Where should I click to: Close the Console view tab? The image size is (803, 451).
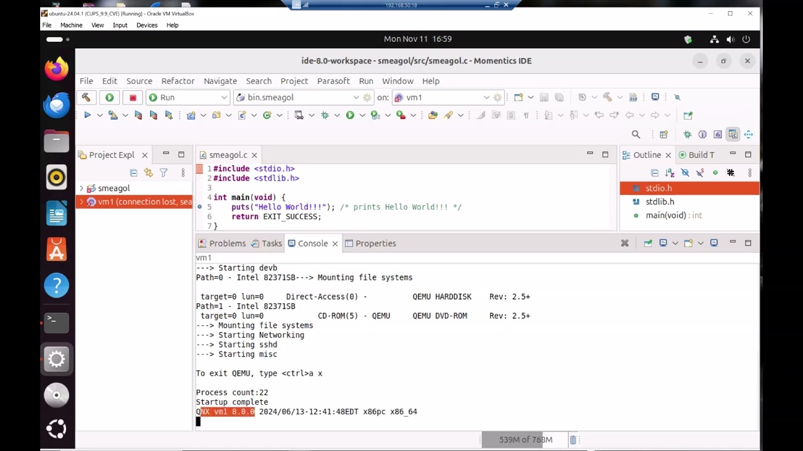(335, 243)
